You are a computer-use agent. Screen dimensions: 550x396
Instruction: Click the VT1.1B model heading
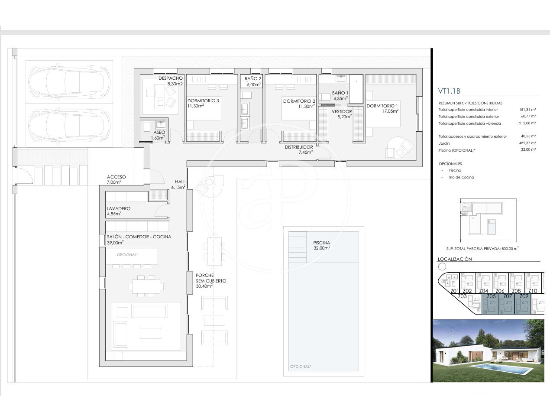point(449,91)
